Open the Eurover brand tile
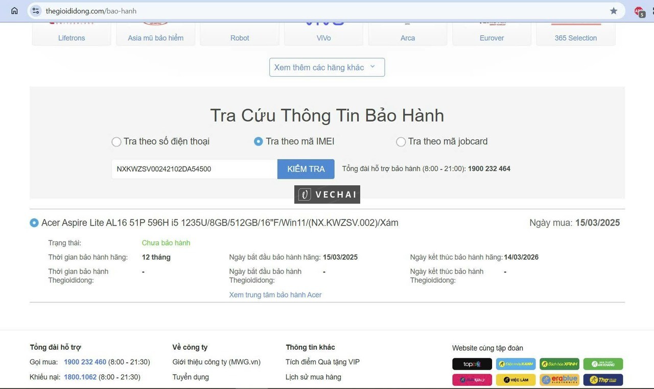Screen dimensions: 654x389 pyautogui.click(x=492, y=33)
